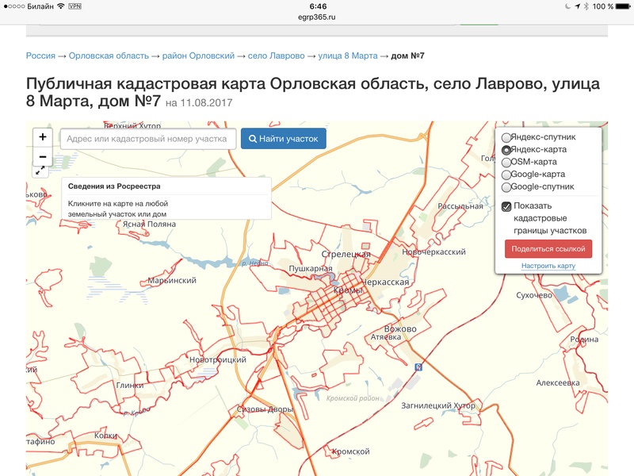
Task: Click Новочеркасский label on map
Action: [433, 251]
